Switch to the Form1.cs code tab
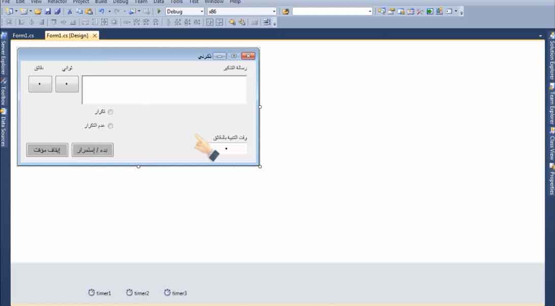This screenshot has width=555, height=306. click(x=23, y=36)
